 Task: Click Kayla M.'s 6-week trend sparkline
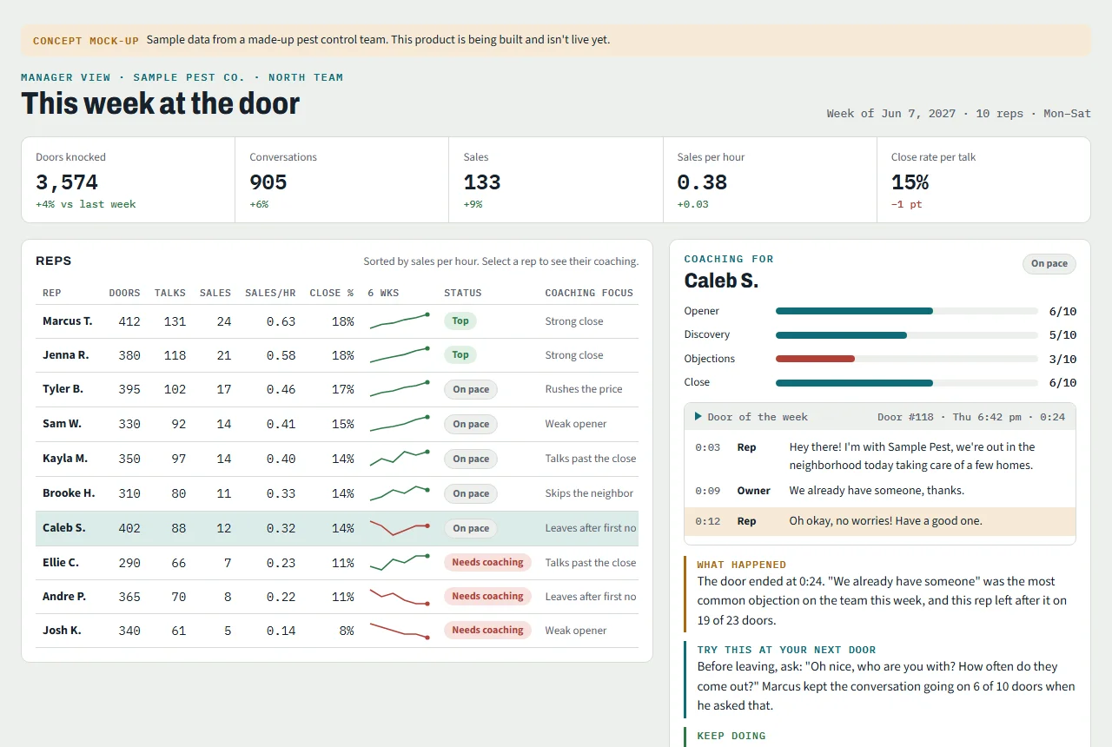(399, 459)
